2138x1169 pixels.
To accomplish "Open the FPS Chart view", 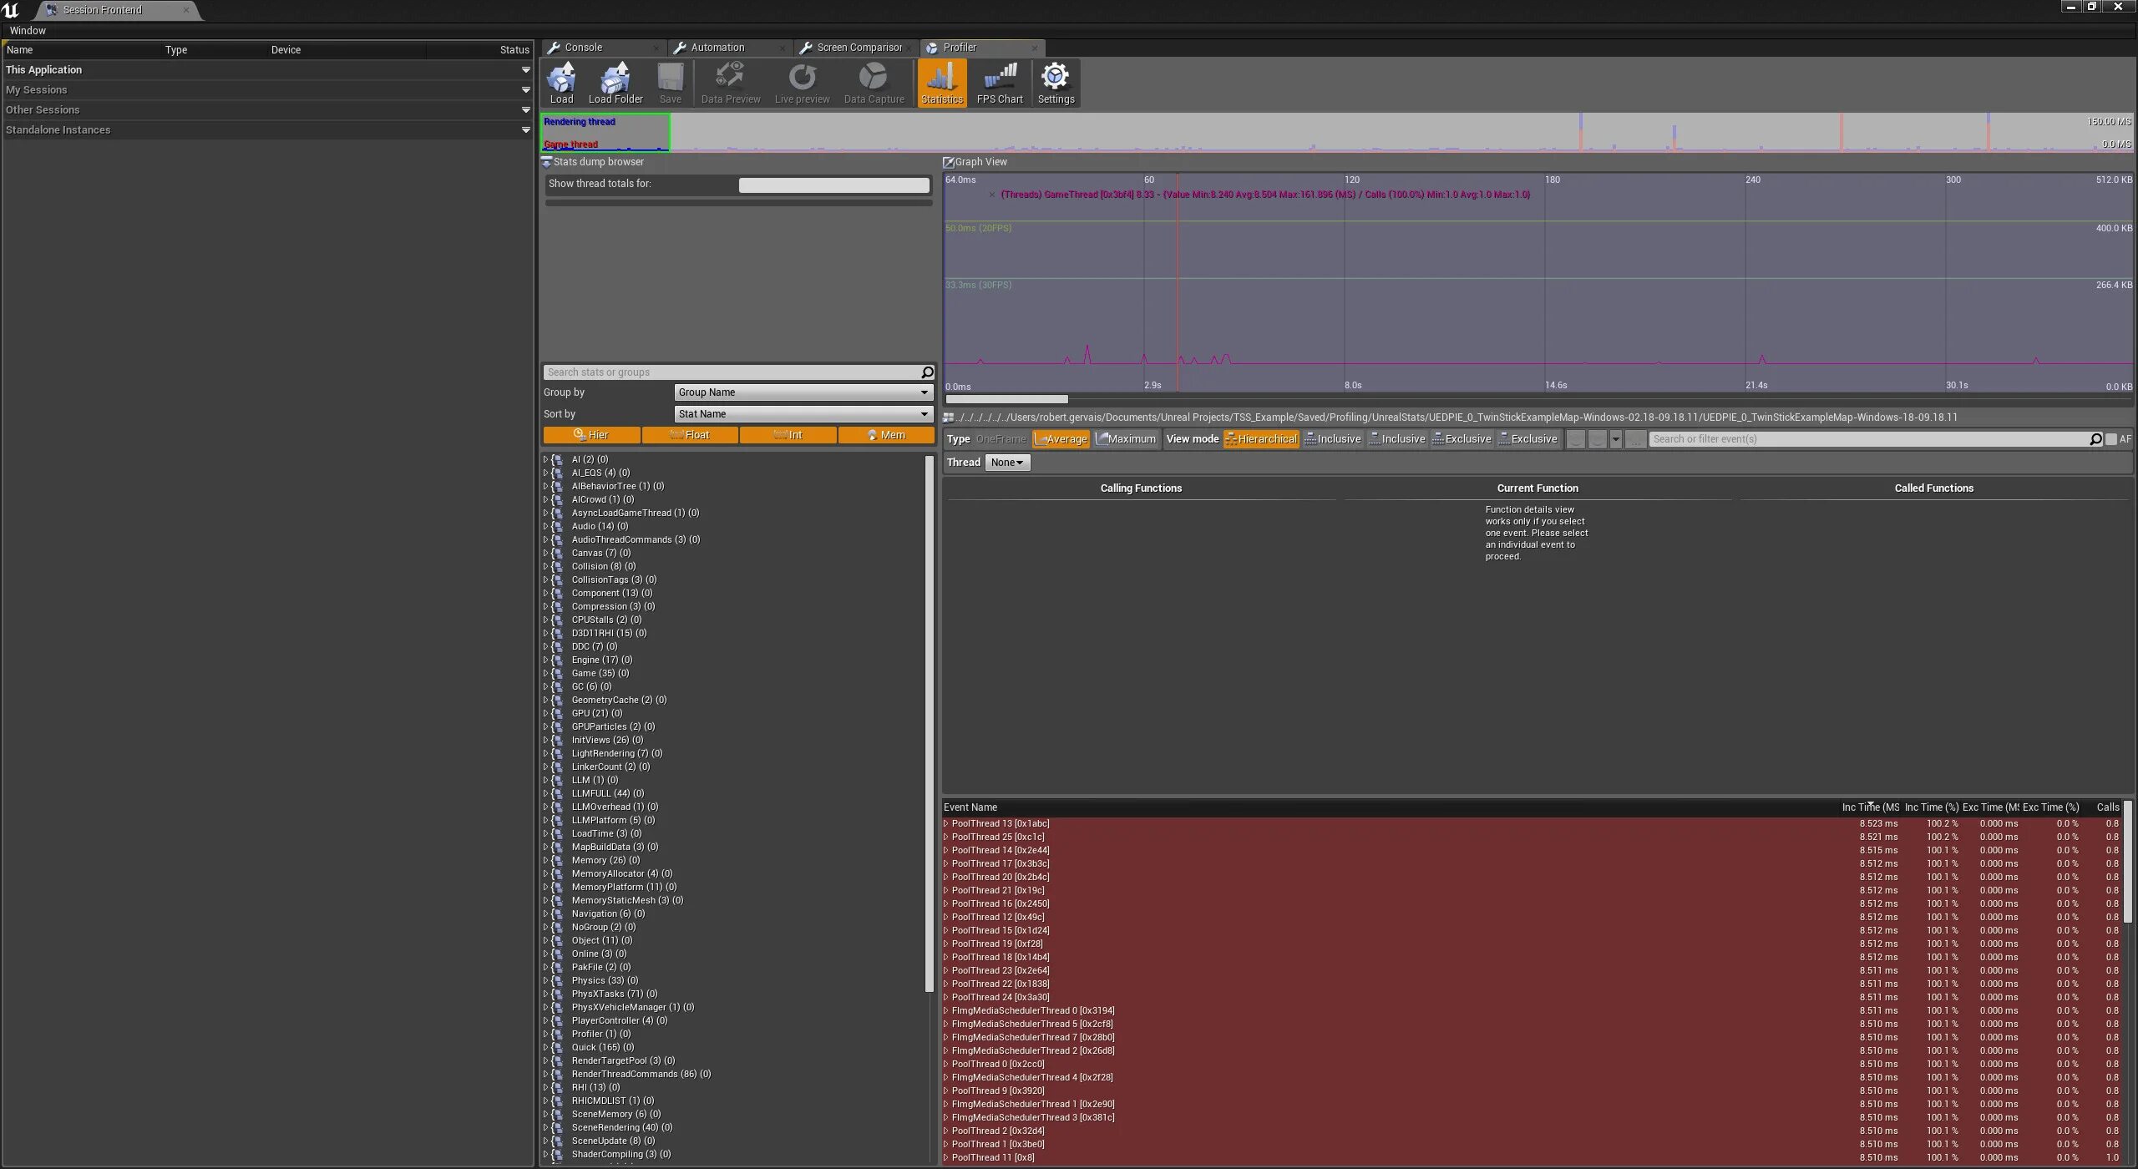I will coord(999,83).
